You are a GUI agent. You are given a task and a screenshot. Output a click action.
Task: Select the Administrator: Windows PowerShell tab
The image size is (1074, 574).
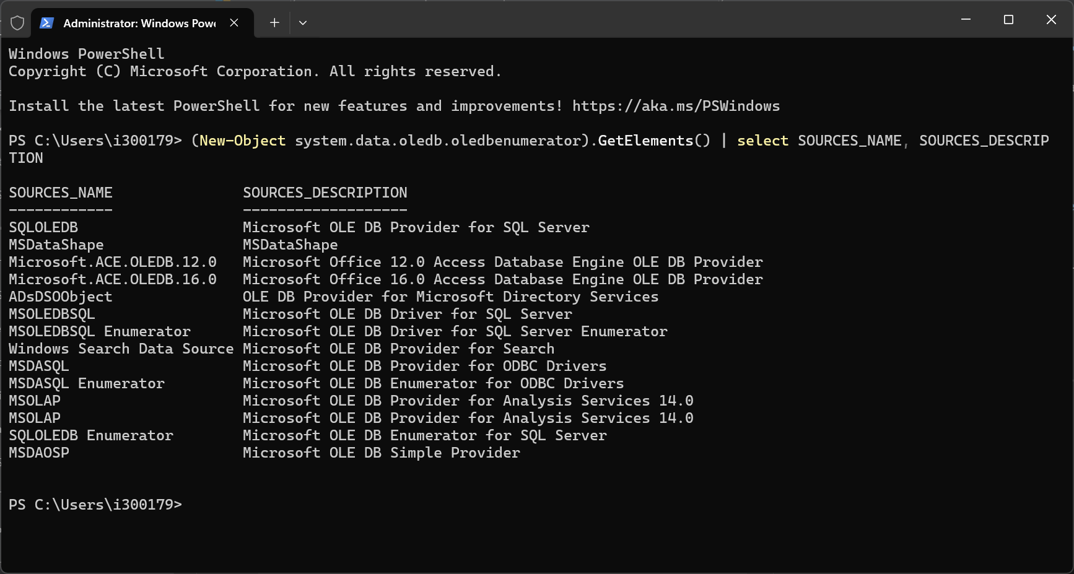(x=139, y=23)
